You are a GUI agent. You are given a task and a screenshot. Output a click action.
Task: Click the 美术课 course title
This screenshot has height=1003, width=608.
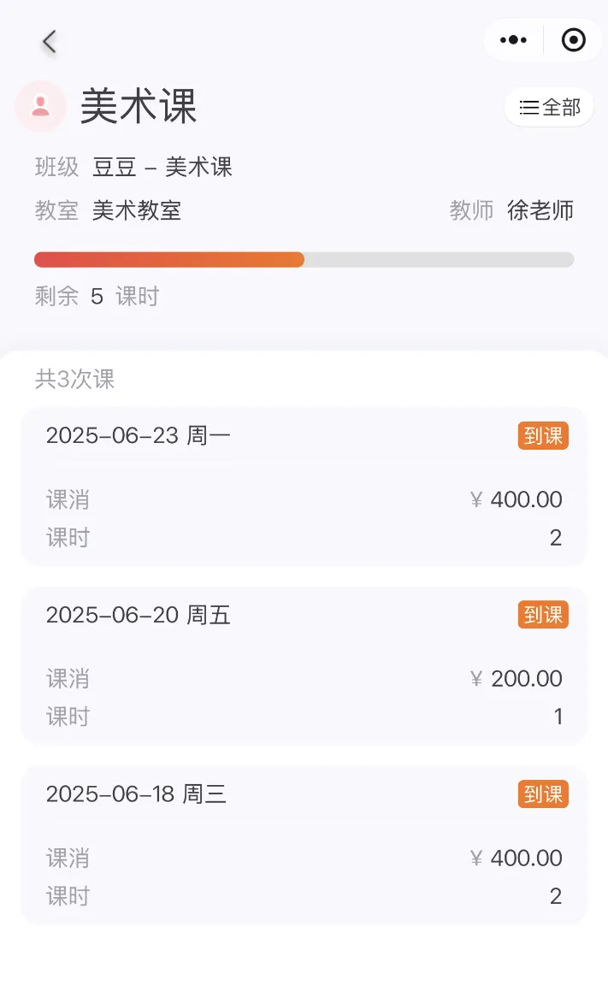[x=139, y=107]
